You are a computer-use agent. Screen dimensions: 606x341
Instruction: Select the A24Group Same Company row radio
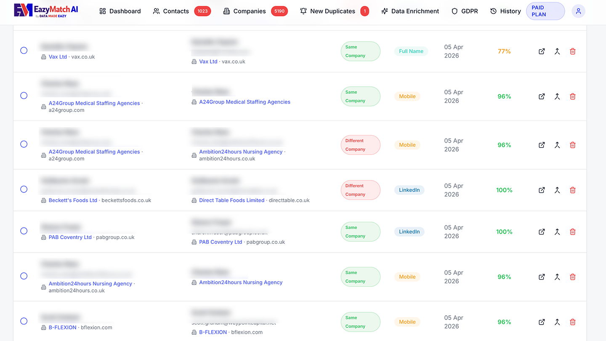(24, 96)
